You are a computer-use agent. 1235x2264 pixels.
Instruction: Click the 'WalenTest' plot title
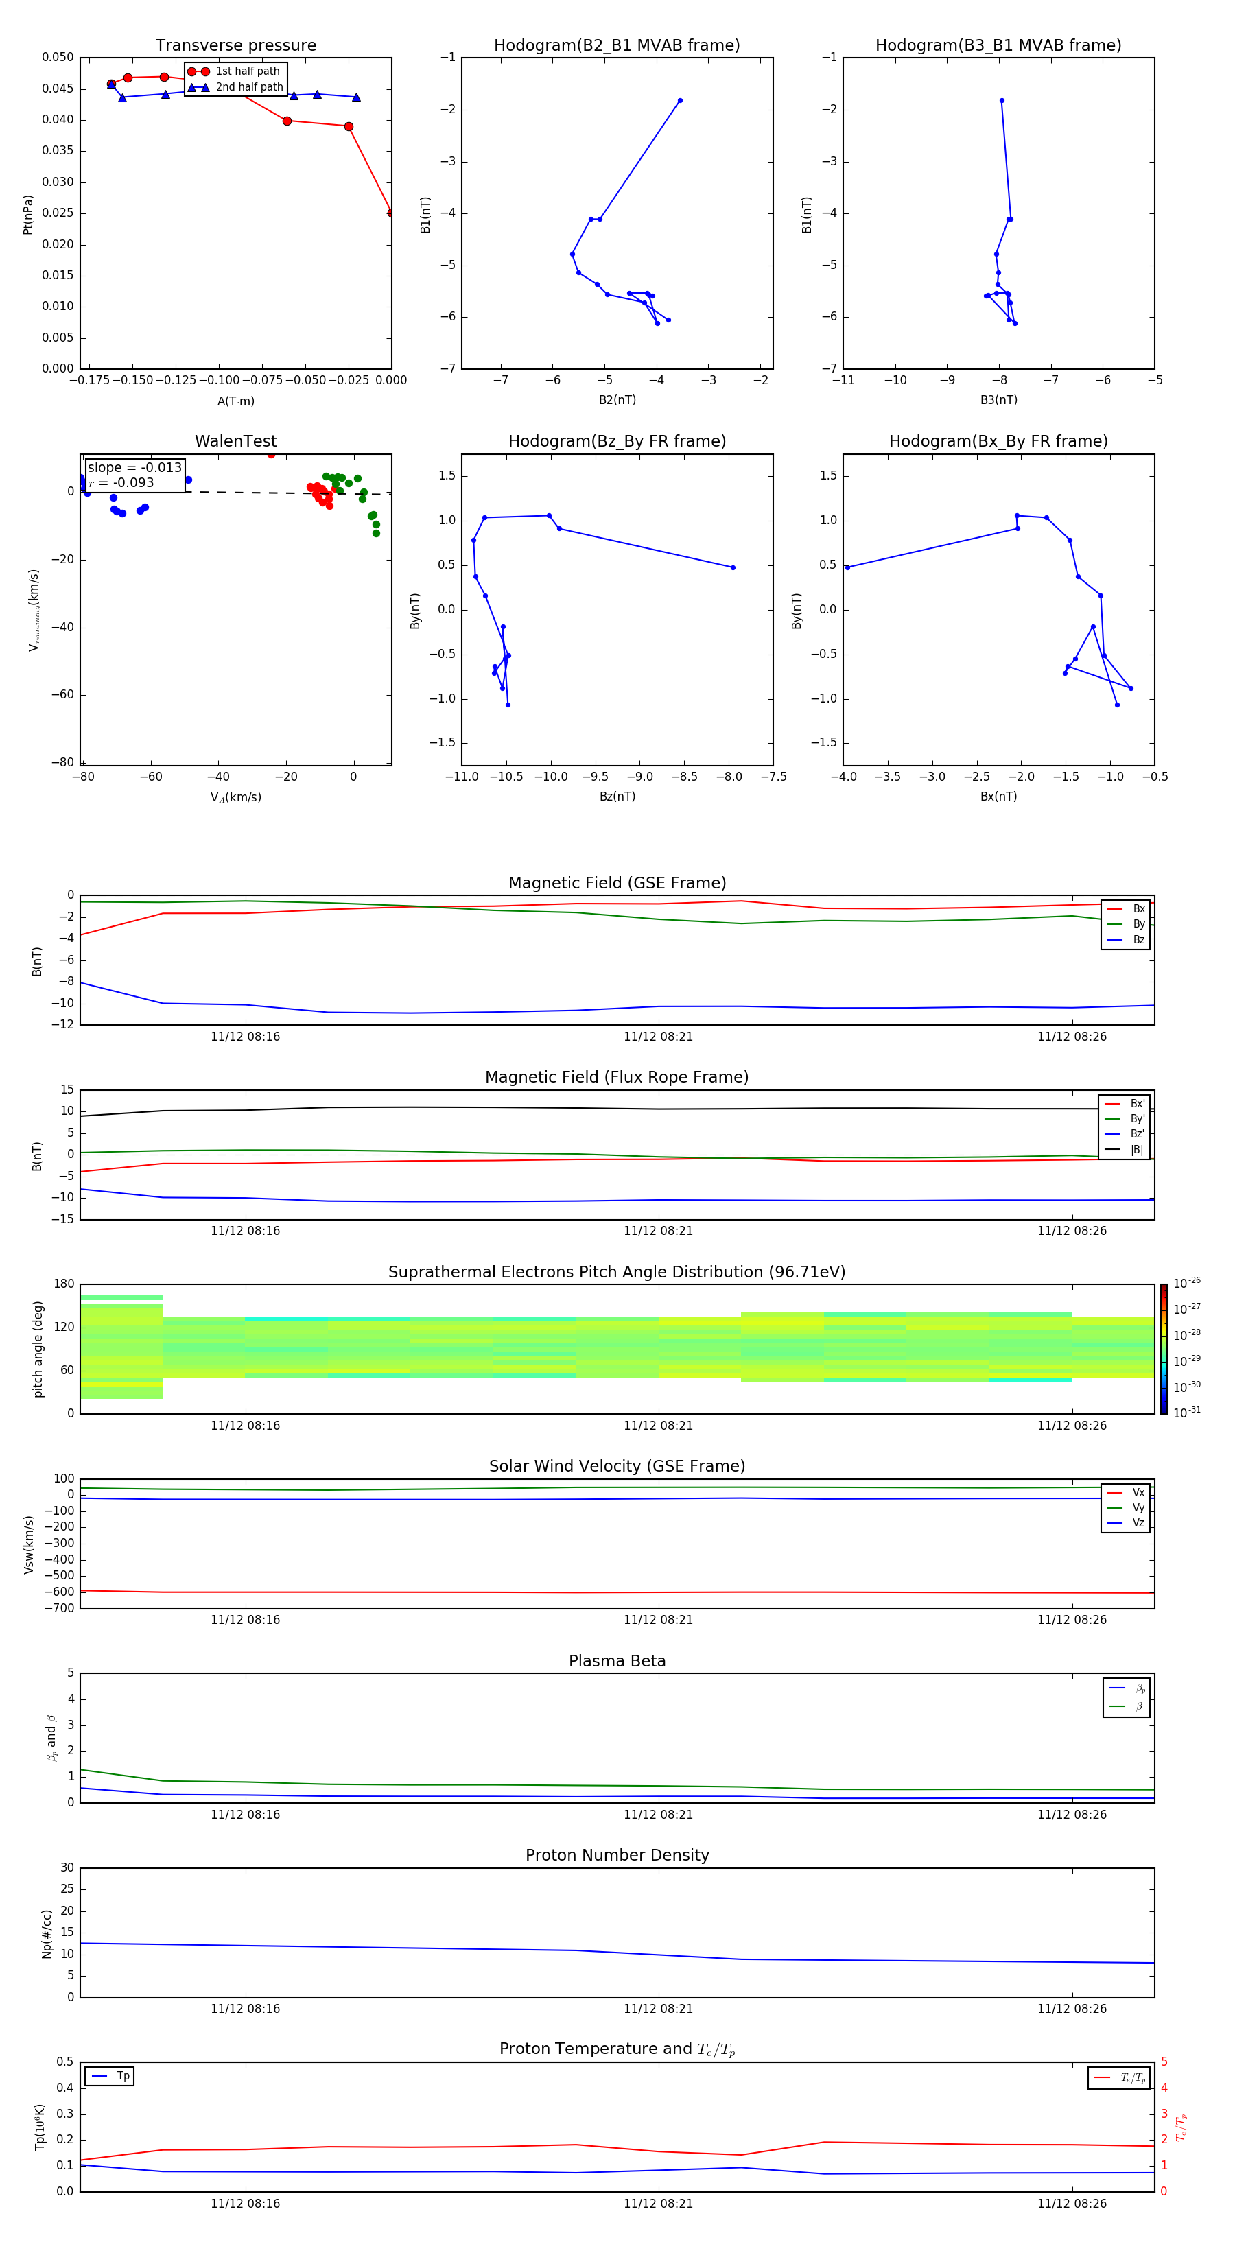pyautogui.click(x=235, y=441)
